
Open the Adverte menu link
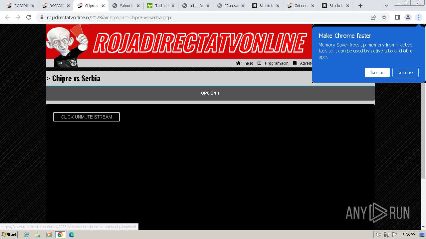coord(306,63)
